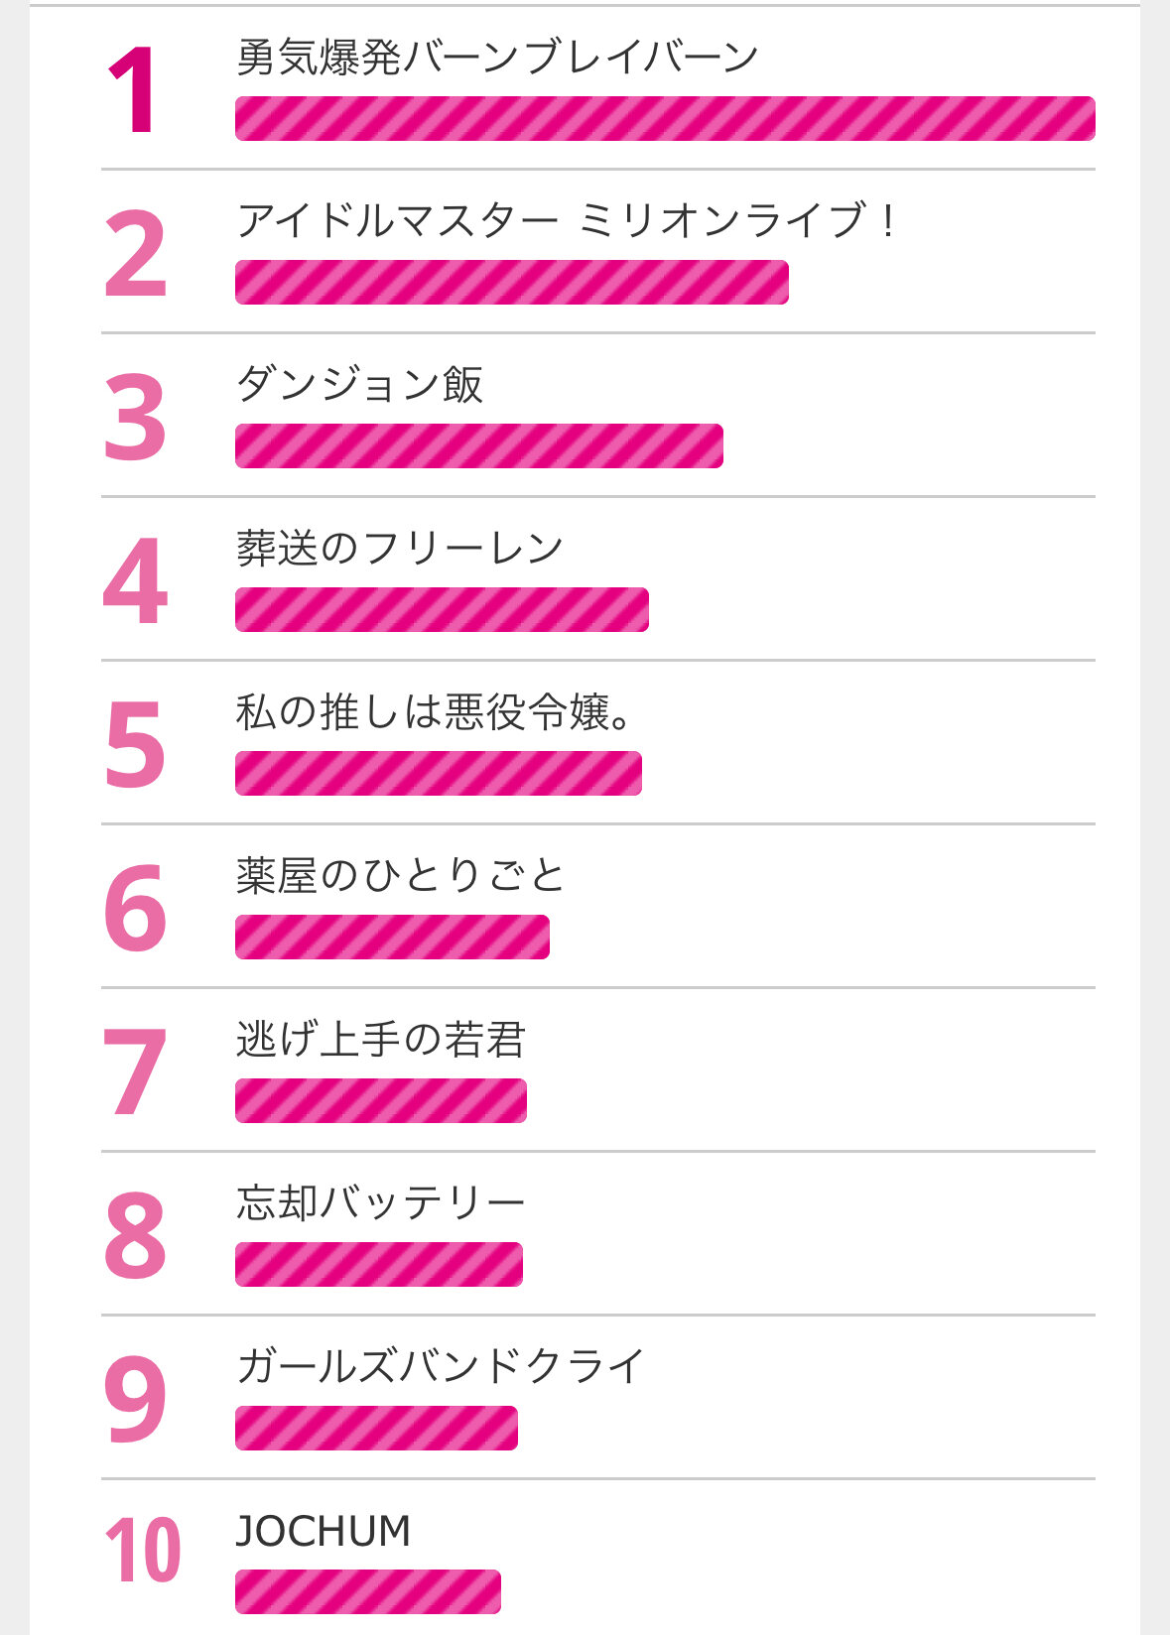Select 逃げ上手の若君 title
The height and width of the screenshot is (1635, 1170).
point(381,1040)
